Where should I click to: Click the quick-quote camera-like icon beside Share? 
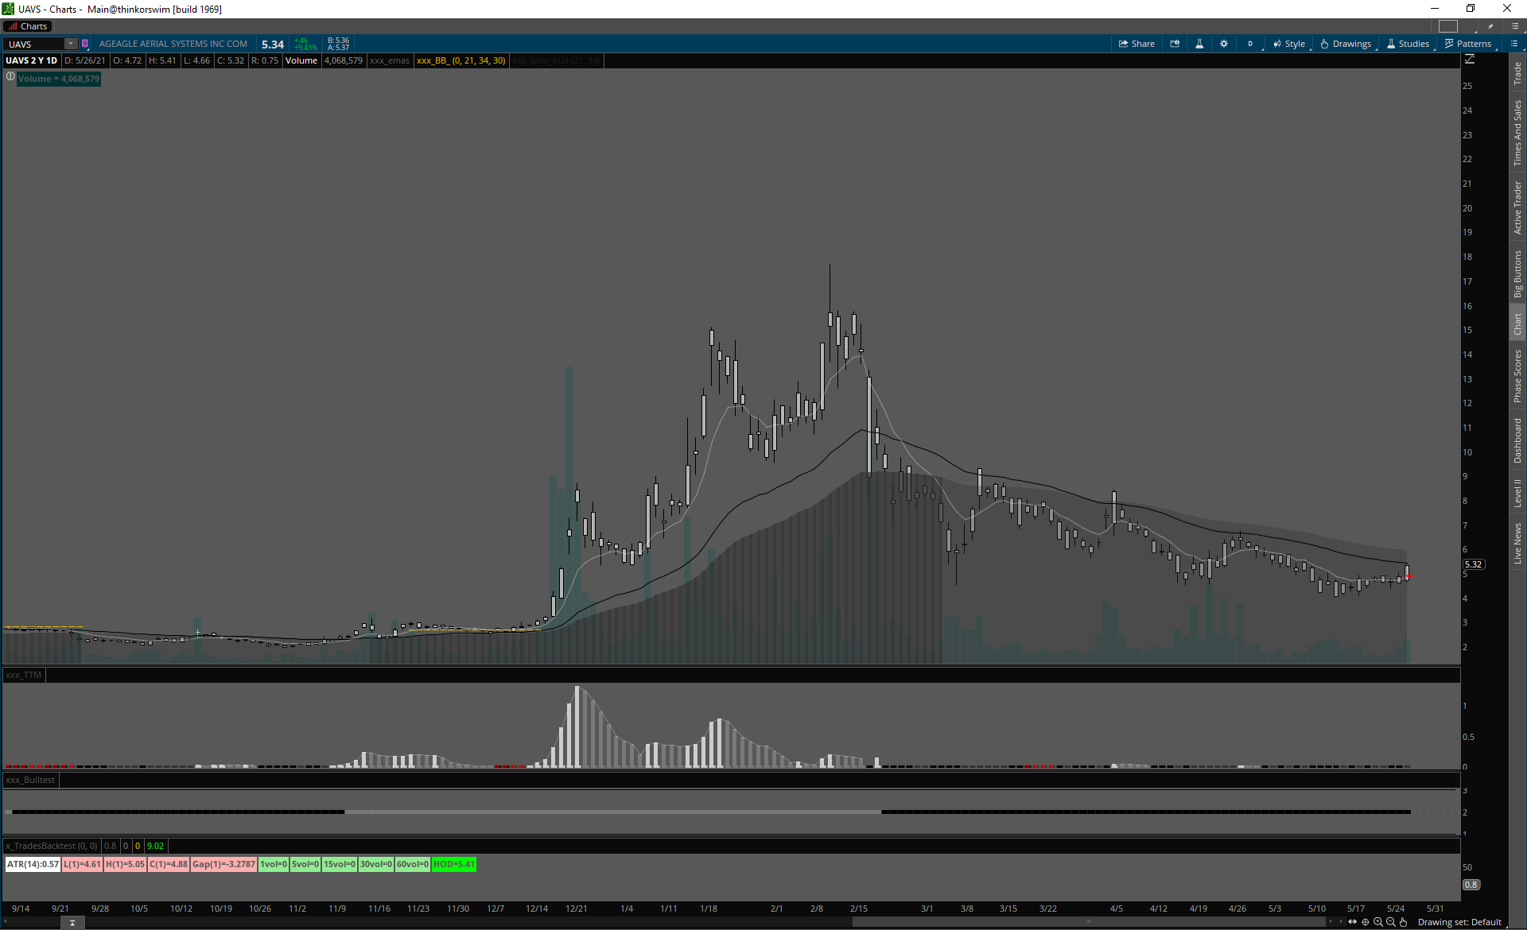(x=1175, y=44)
